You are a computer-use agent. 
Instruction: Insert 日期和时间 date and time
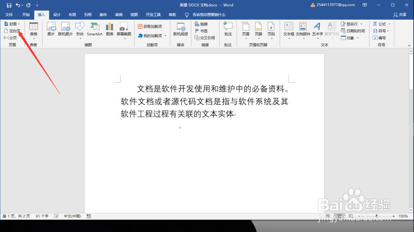pos(353,31)
